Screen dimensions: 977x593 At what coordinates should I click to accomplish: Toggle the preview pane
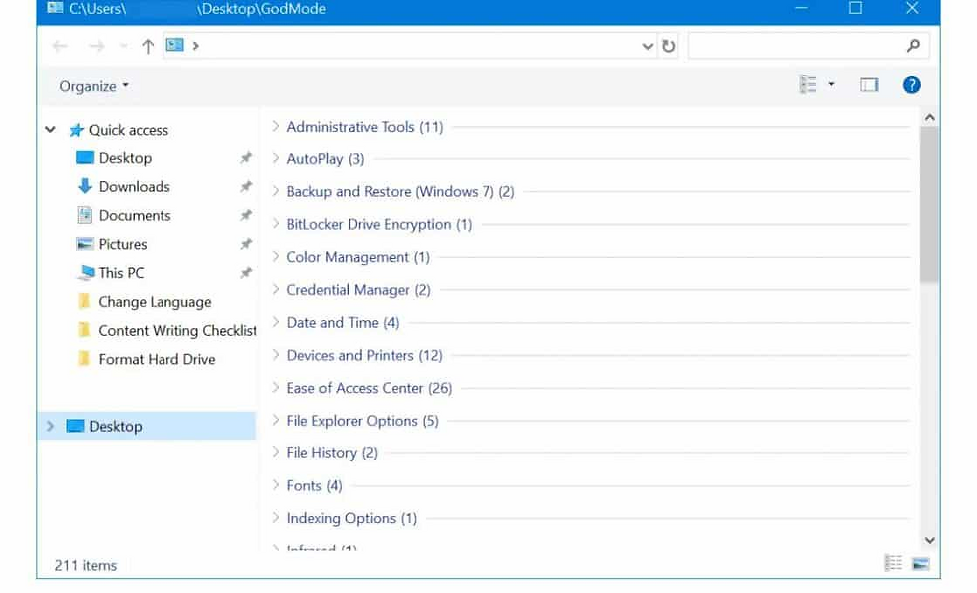tap(869, 84)
